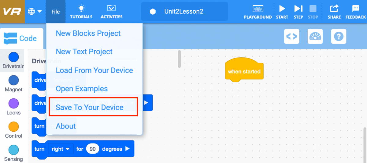This screenshot has width=367, height=163.
Task: Open the Playground window
Action: (258, 12)
